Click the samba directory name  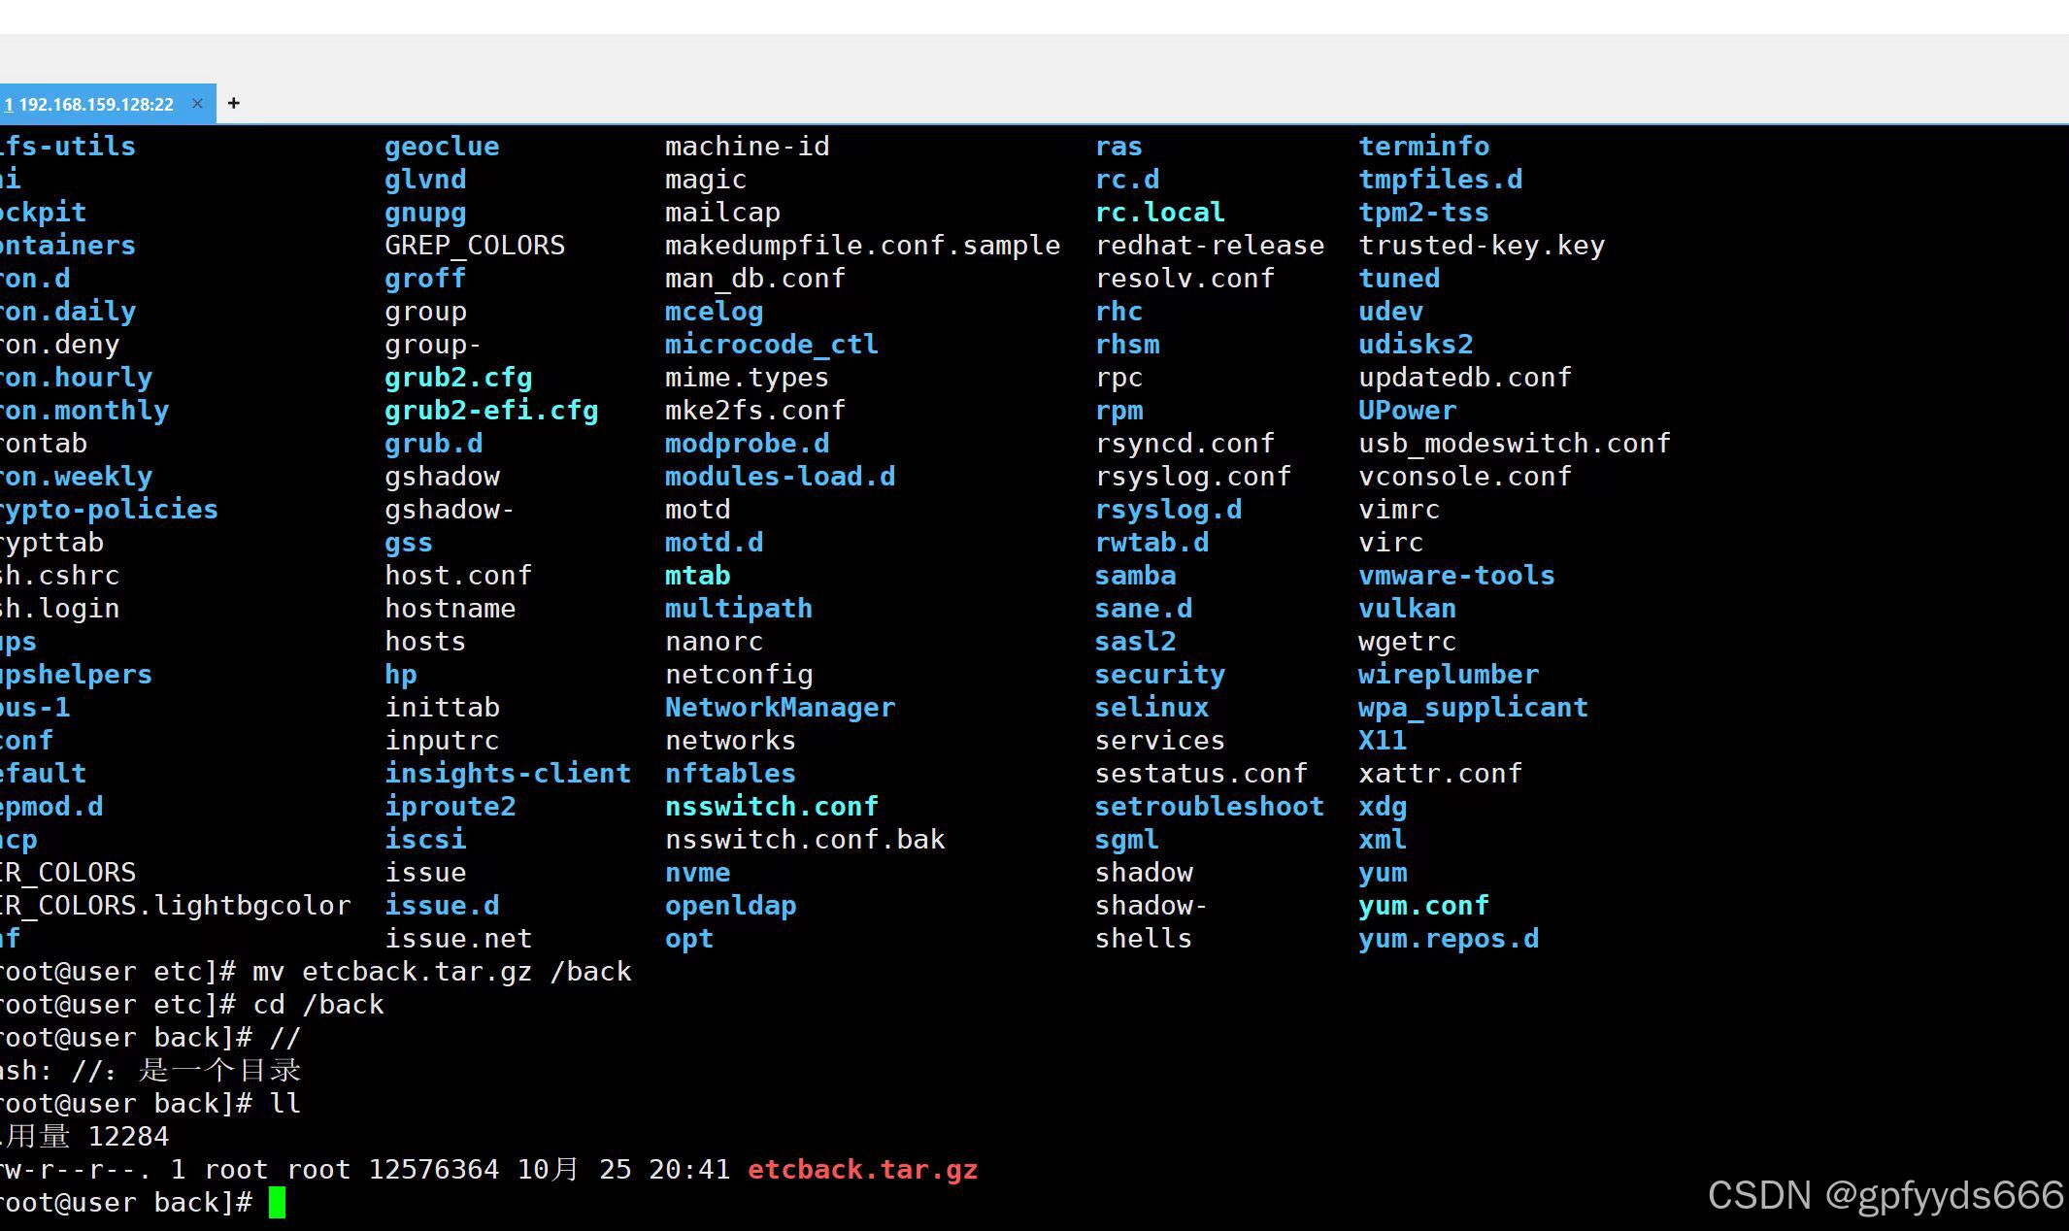(1134, 575)
